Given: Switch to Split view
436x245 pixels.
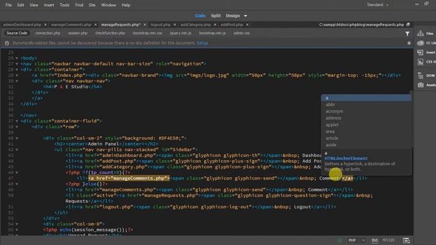Looking at the screenshot, I should coord(216,16).
